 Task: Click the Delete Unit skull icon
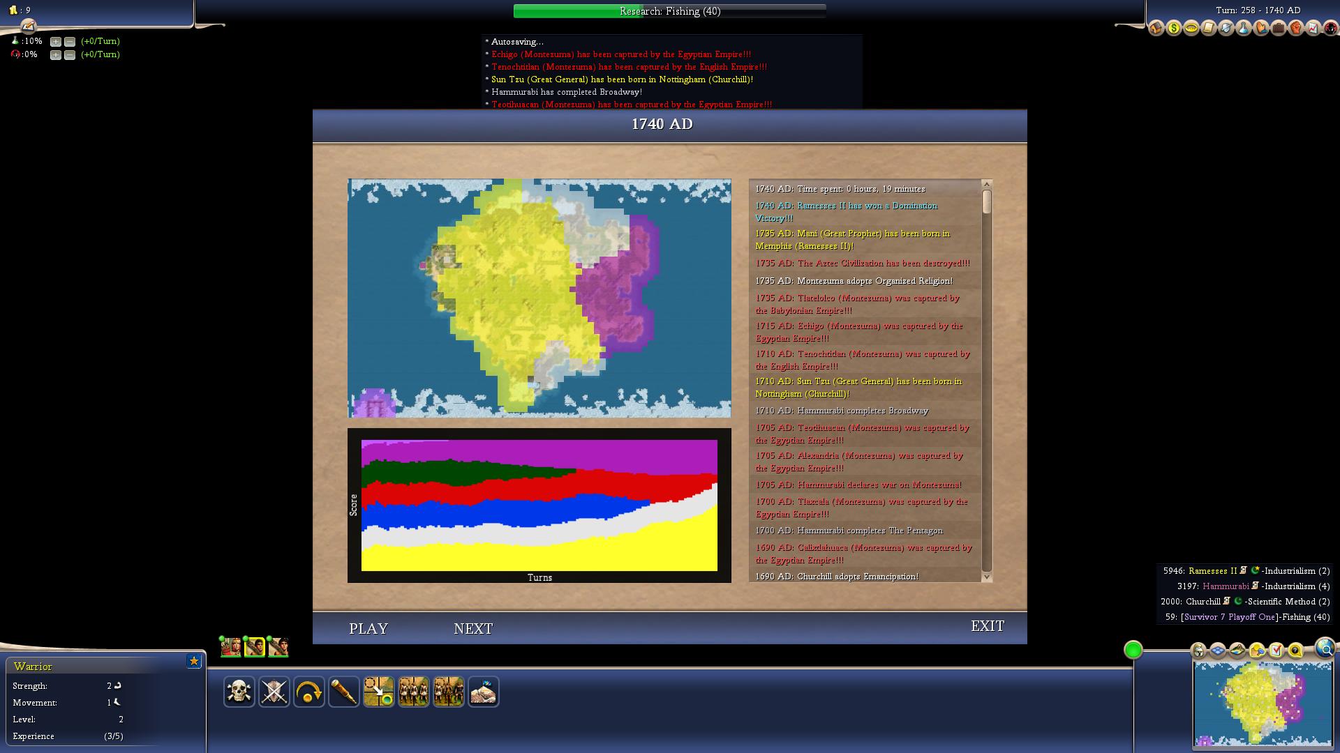pyautogui.click(x=239, y=692)
